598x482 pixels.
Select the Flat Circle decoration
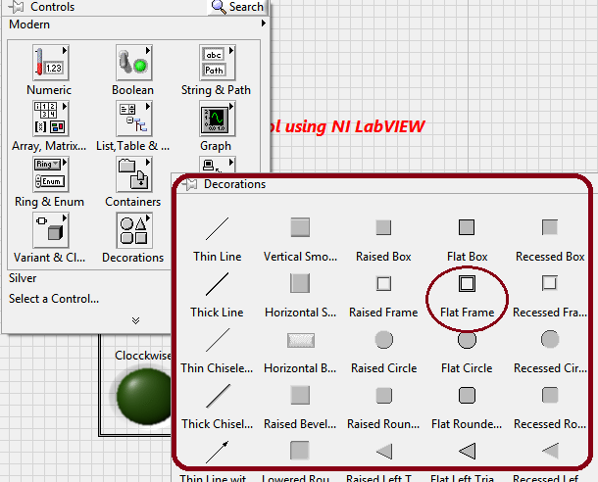pyautogui.click(x=467, y=340)
